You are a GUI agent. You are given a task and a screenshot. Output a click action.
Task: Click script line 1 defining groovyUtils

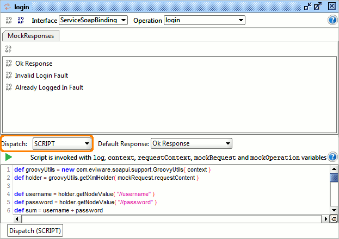point(113,169)
